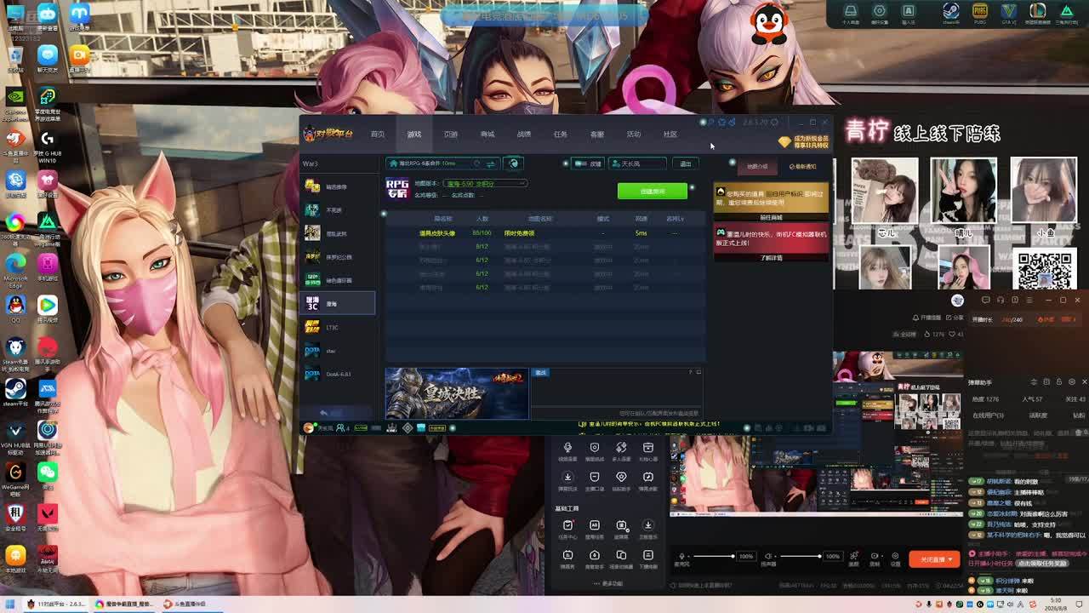Click the green create room button
The width and height of the screenshot is (1089, 613).
653,192
